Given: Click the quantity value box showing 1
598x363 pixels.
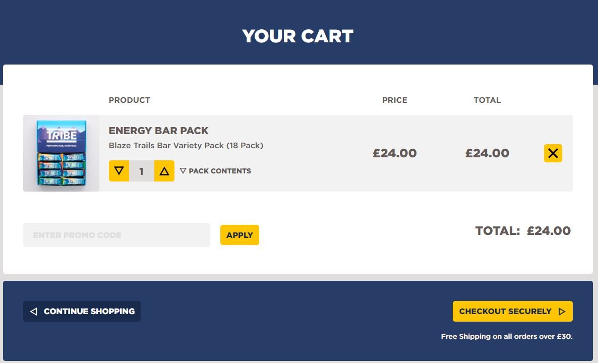Looking at the screenshot, I should point(142,171).
